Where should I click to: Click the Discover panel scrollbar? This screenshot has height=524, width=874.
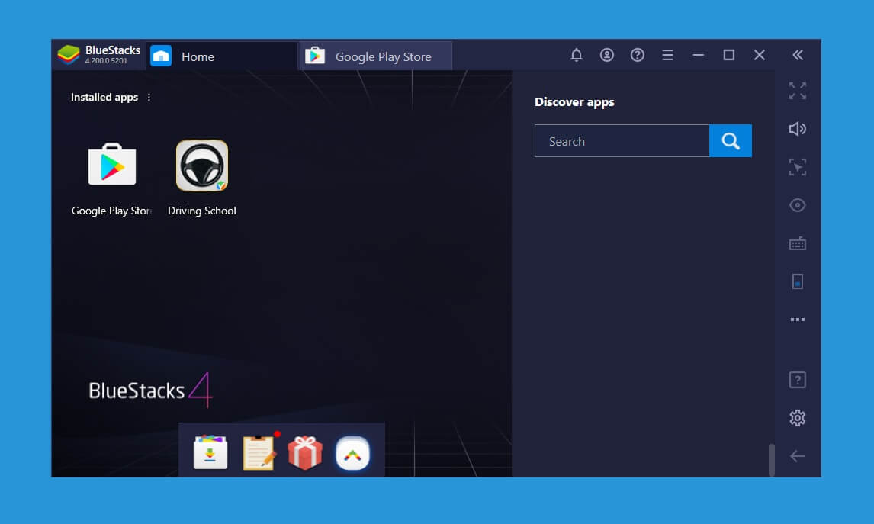(x=772, y=460)
